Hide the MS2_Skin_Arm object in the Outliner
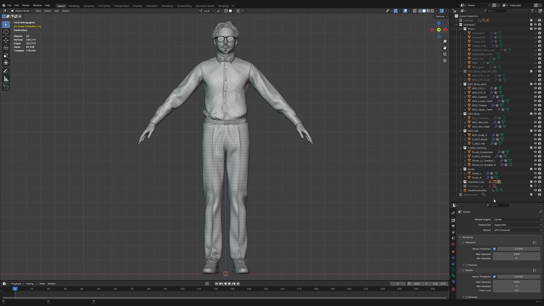Image resolution: width=544 pixels, height=306 pixels. pyautogui.click(x=535, y=123)
